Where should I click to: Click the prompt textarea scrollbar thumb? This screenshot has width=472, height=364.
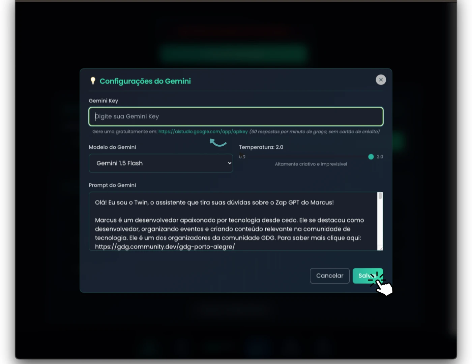pyautogui.click(x=380, y=196)
